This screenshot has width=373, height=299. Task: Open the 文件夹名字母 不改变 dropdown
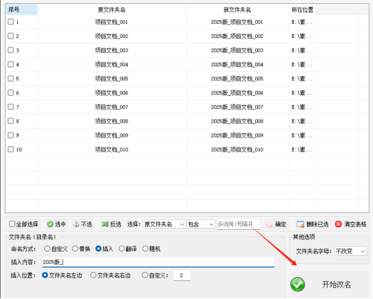[351, 251]
